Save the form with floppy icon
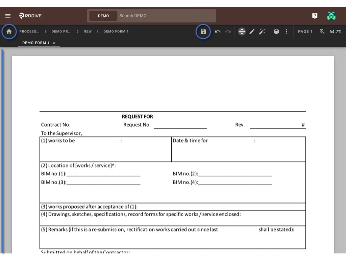 click(203, 31)
